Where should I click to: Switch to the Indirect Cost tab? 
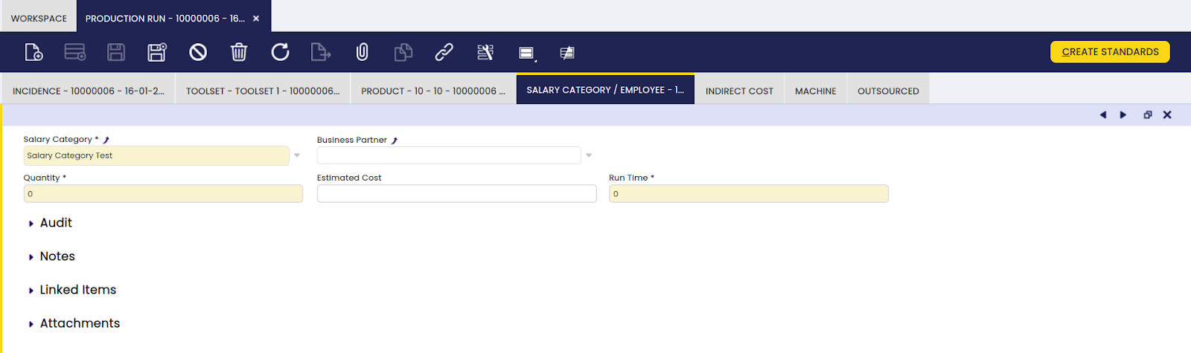point(739,91)
